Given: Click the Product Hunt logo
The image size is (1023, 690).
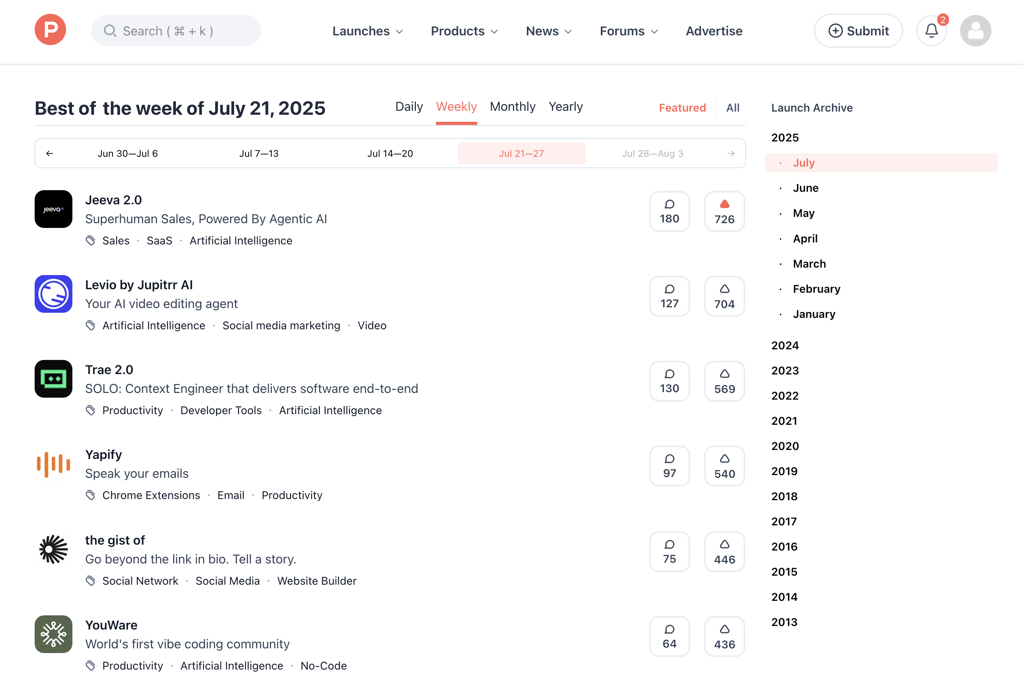Looking at the screenshot, I should point(50,30).
